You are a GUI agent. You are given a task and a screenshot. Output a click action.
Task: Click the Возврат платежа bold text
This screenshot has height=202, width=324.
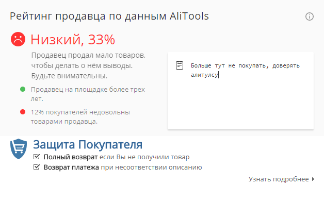(x=71, y=167)
